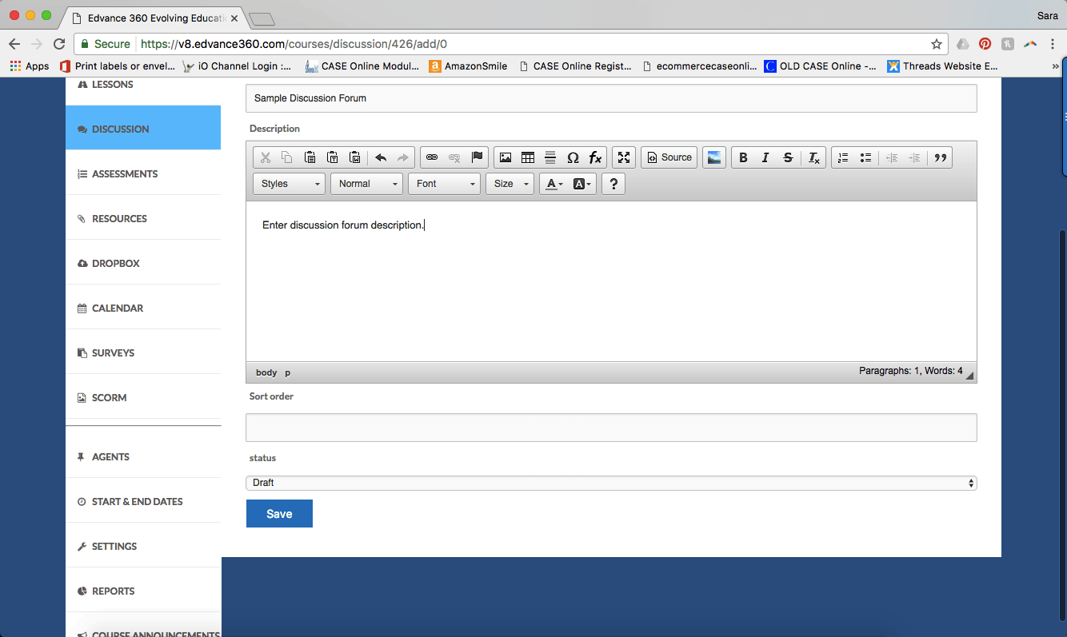Insert a link using the chain icon
Screen dimensions: 1067x637
coord(432,157)
